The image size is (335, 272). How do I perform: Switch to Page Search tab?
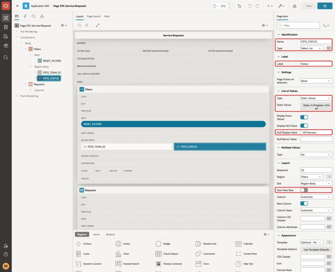(x=94, y=16)
